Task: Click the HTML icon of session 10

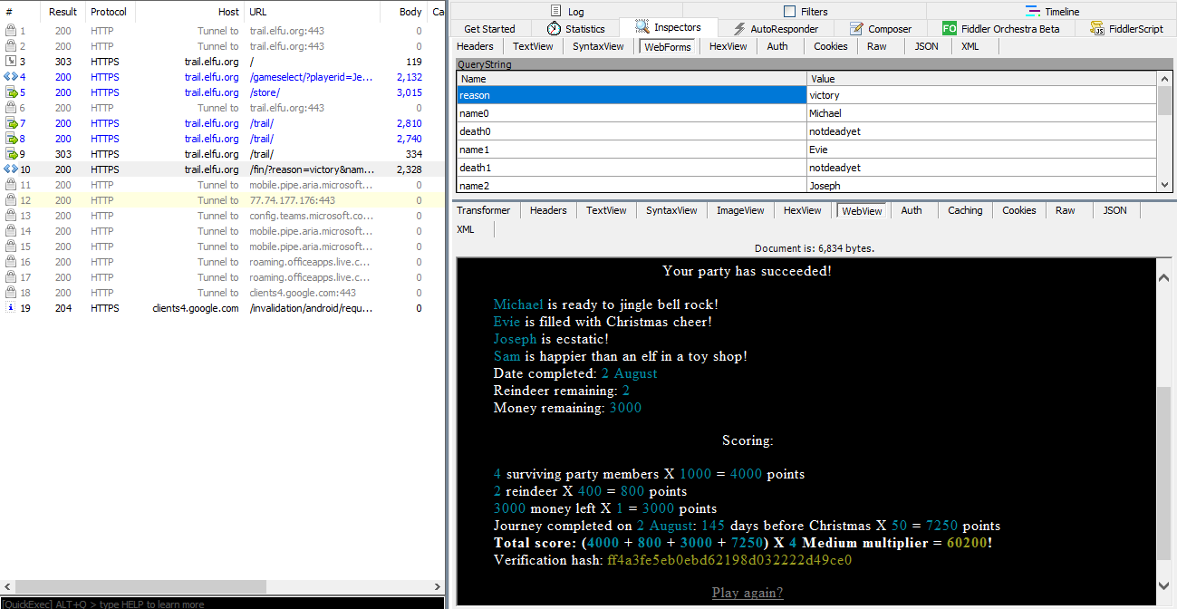Action: click(11, 169)
